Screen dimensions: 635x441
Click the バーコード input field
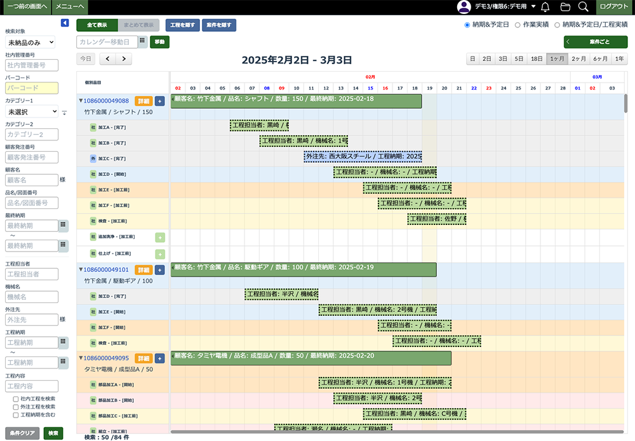point(31,88)
